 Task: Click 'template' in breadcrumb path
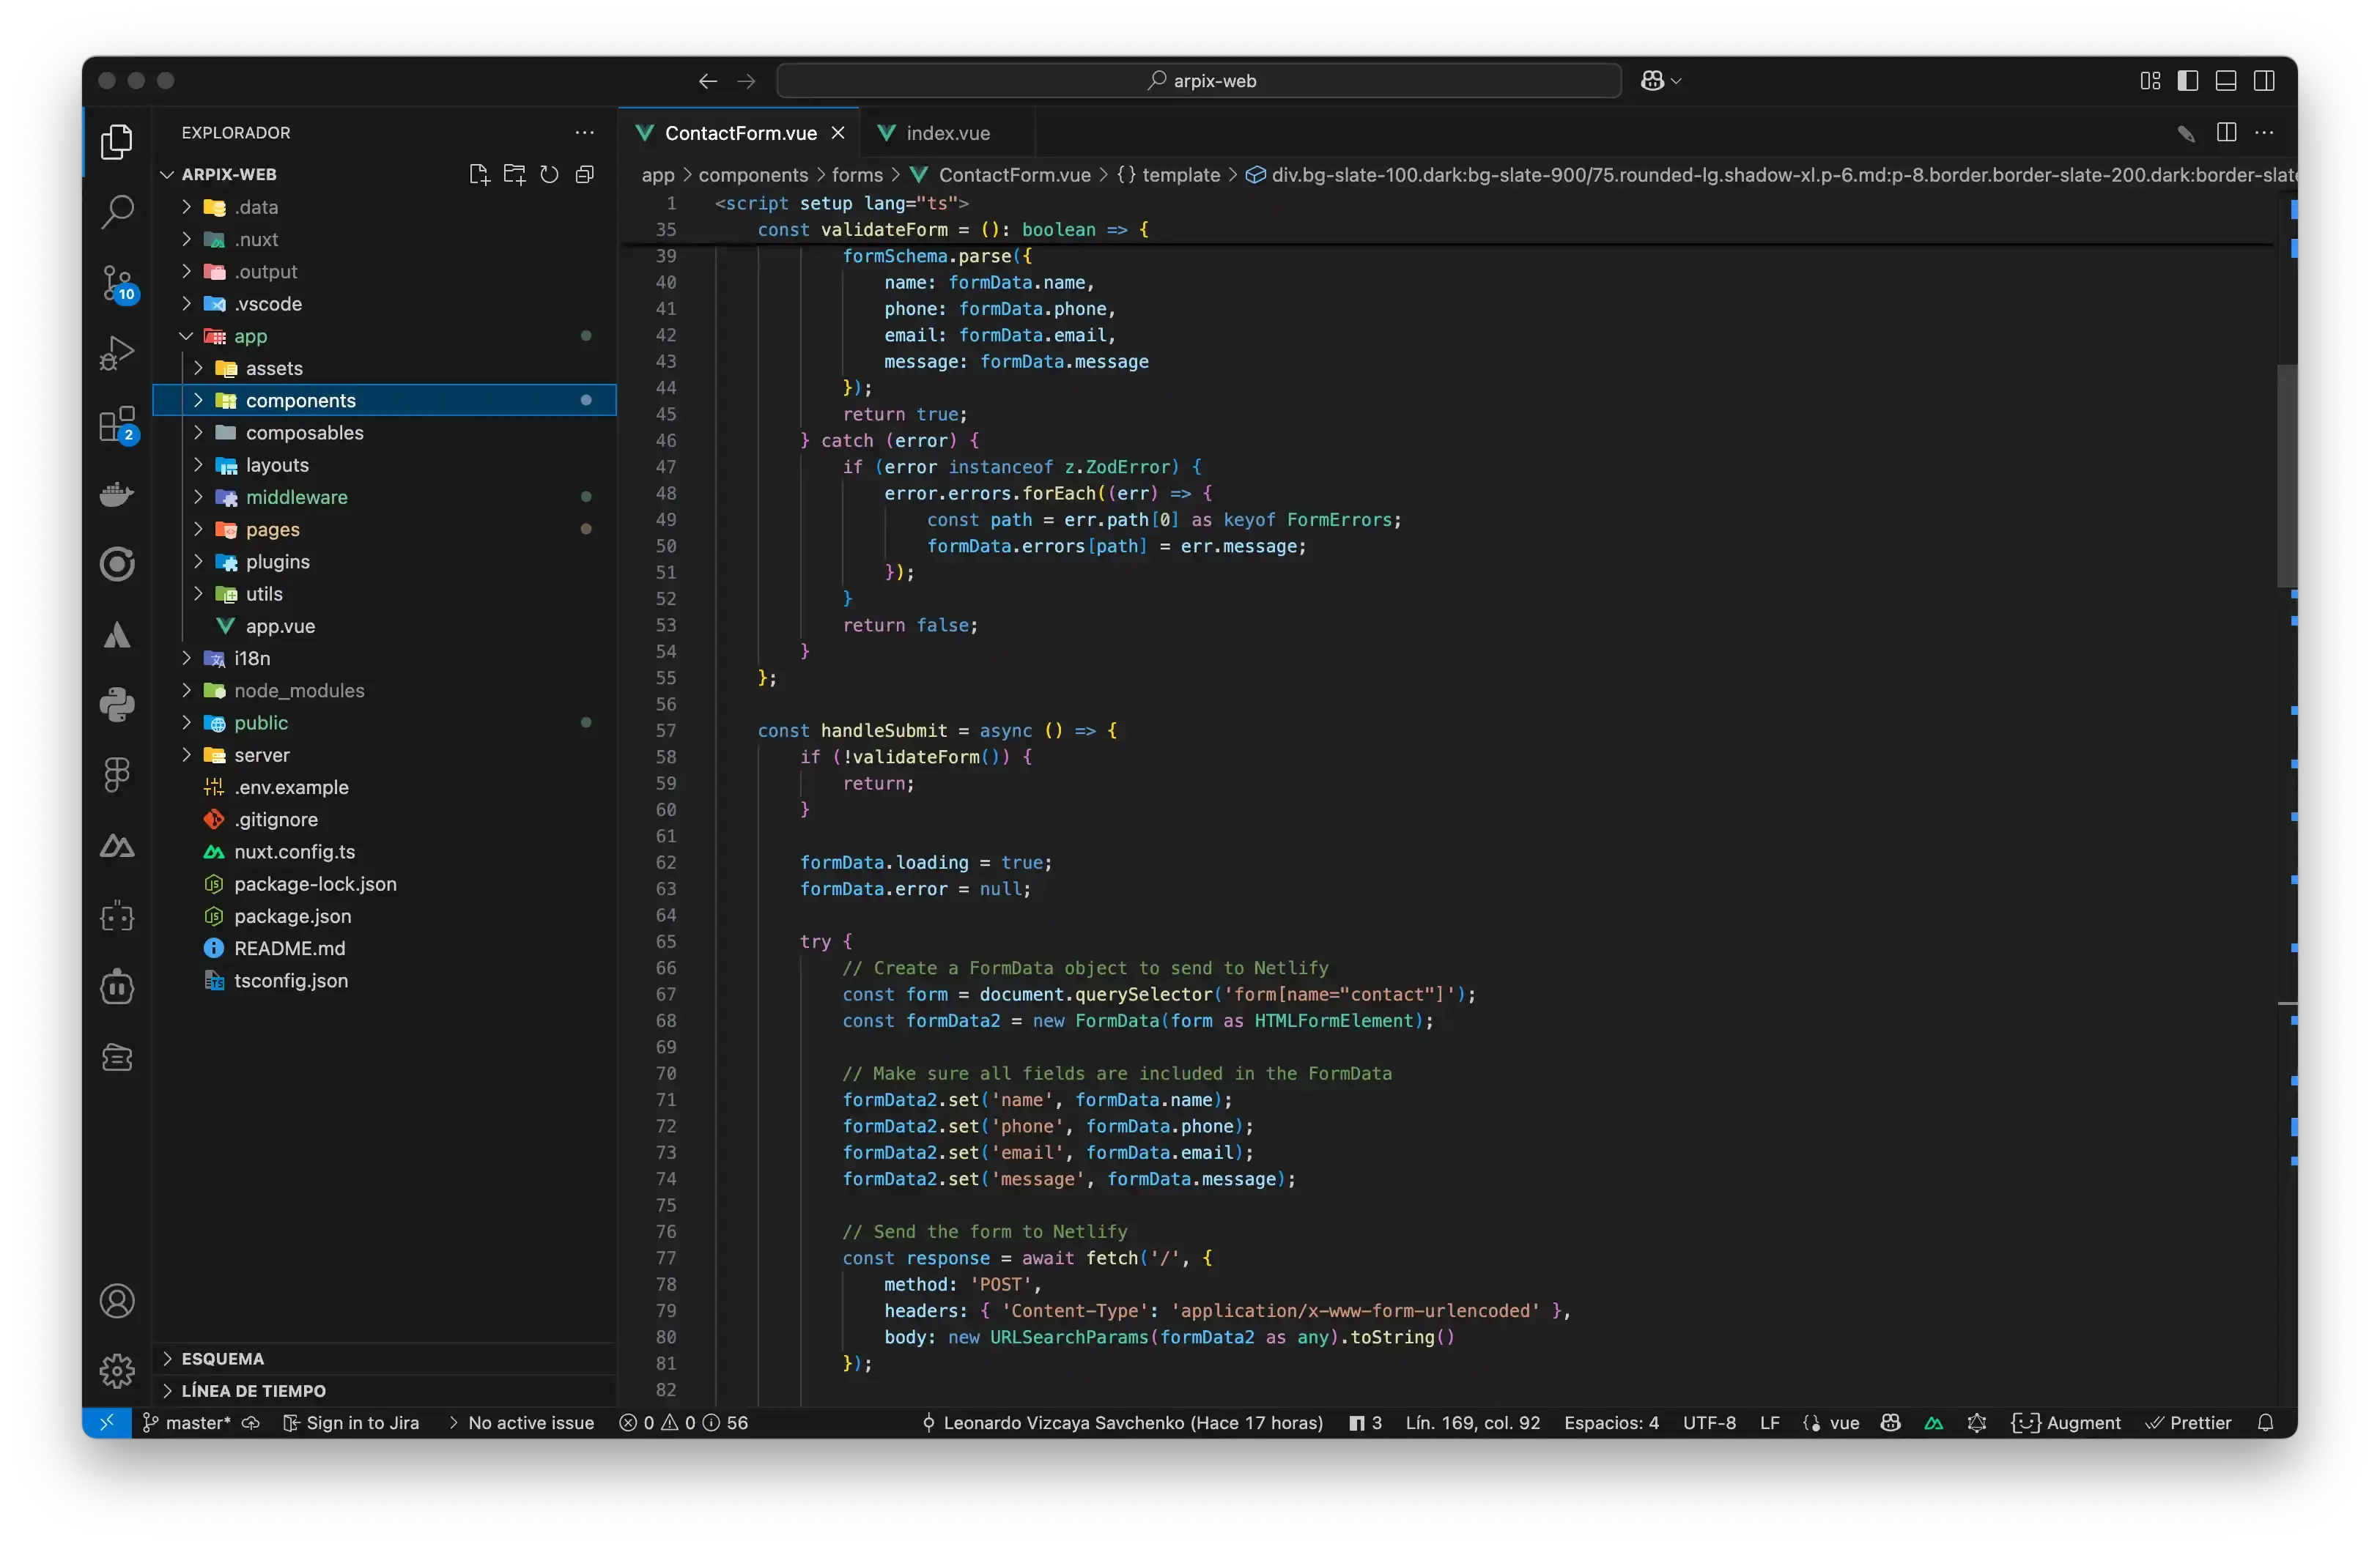pyautogui.click(x=1181, y=175)
